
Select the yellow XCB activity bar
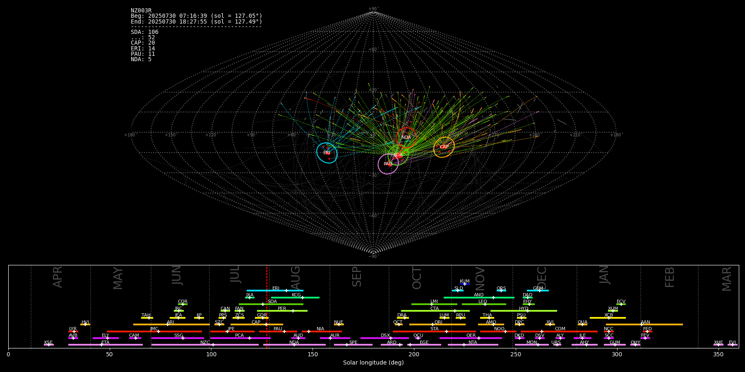[x=608, y=318]
